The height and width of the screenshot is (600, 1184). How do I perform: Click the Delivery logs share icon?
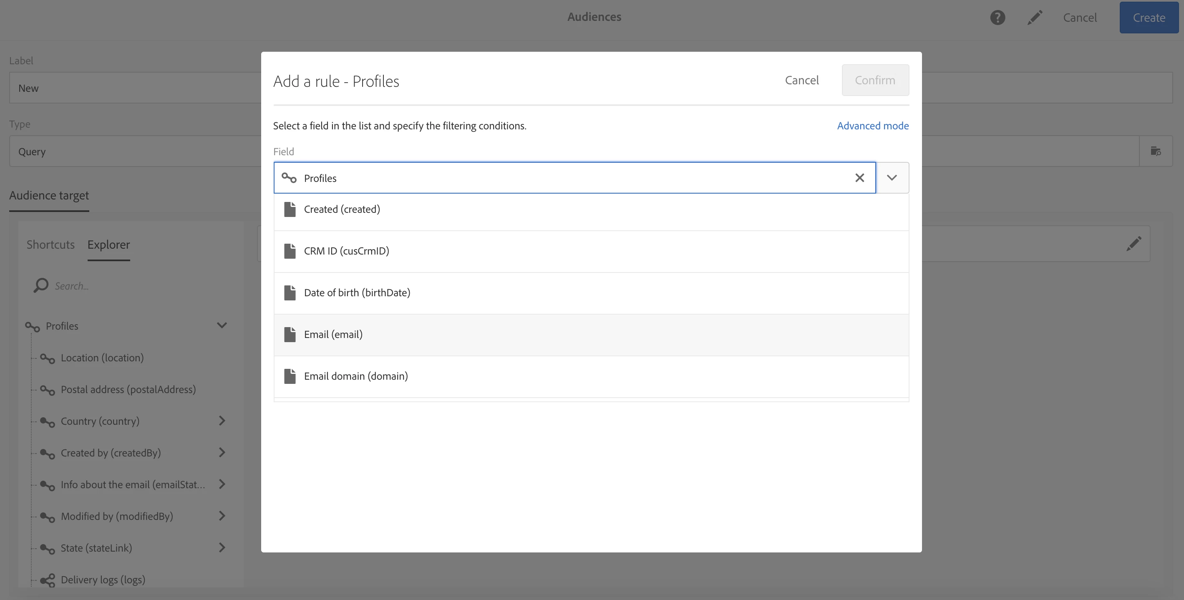[x=47, y=580]
